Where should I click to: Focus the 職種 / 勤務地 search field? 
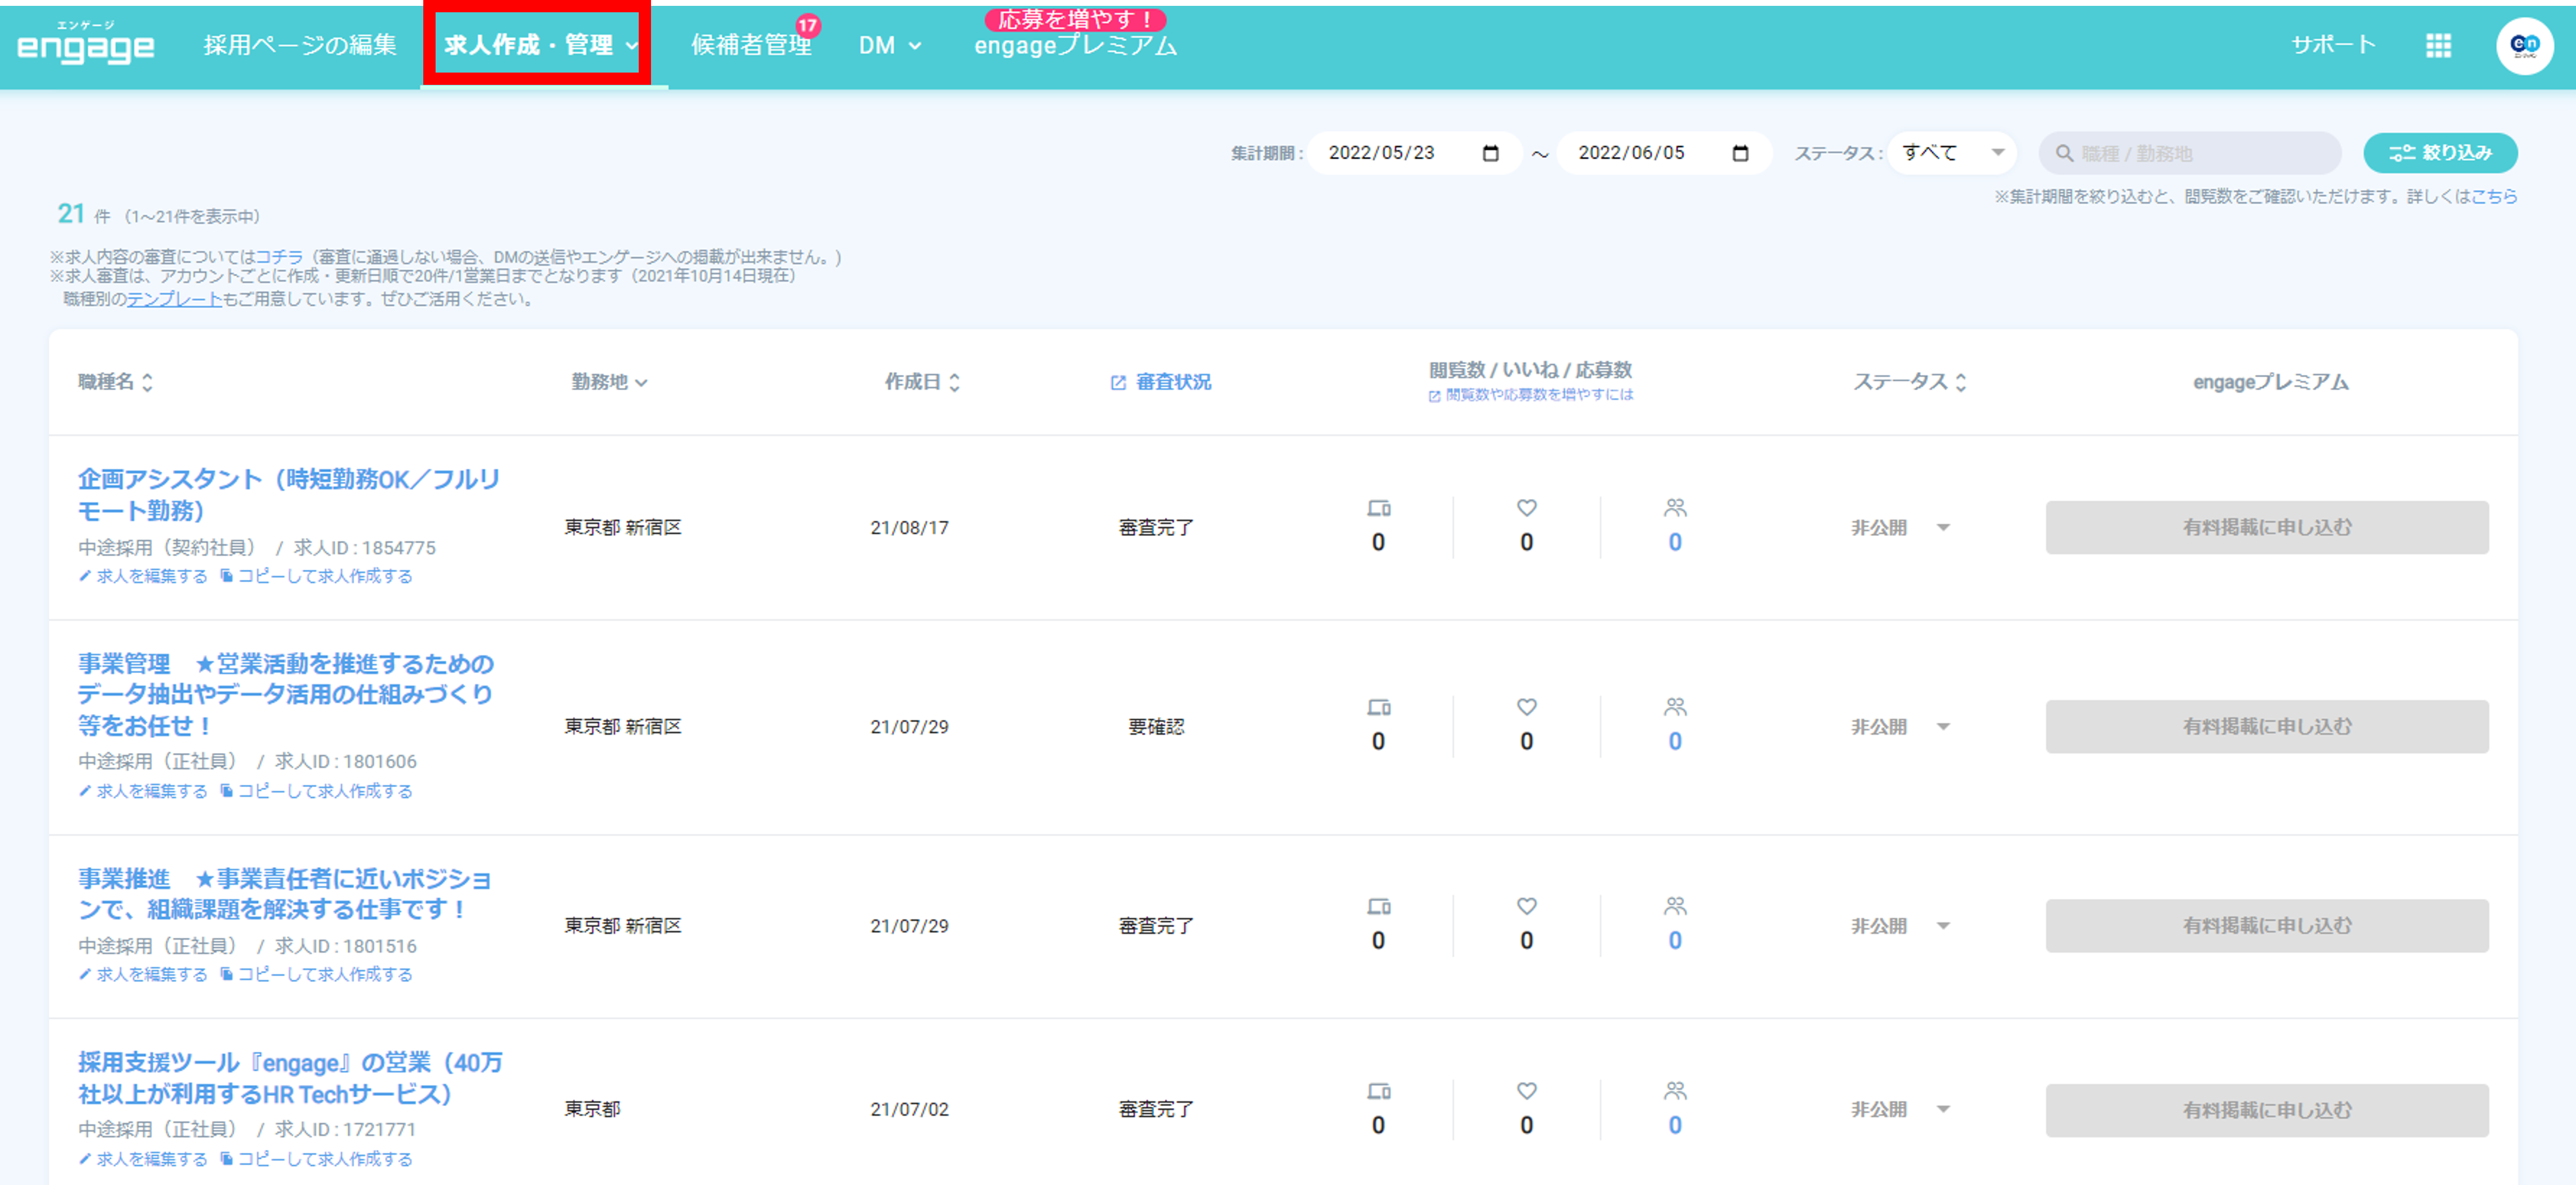(2190, 153)
